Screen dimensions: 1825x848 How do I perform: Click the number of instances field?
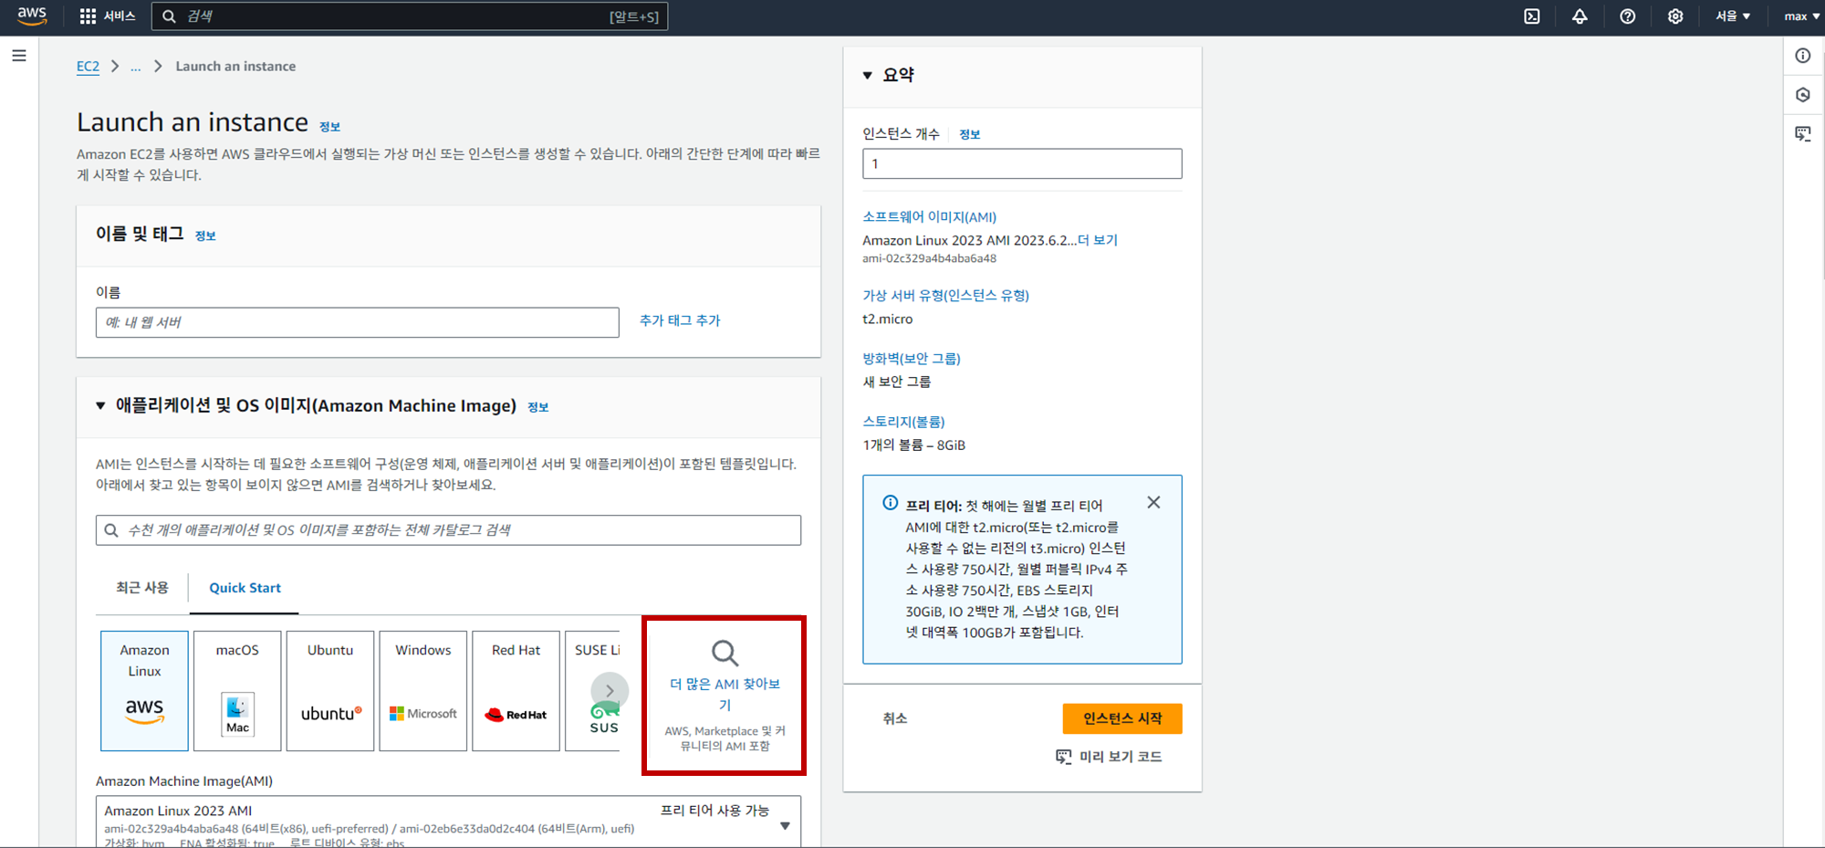1022,163
